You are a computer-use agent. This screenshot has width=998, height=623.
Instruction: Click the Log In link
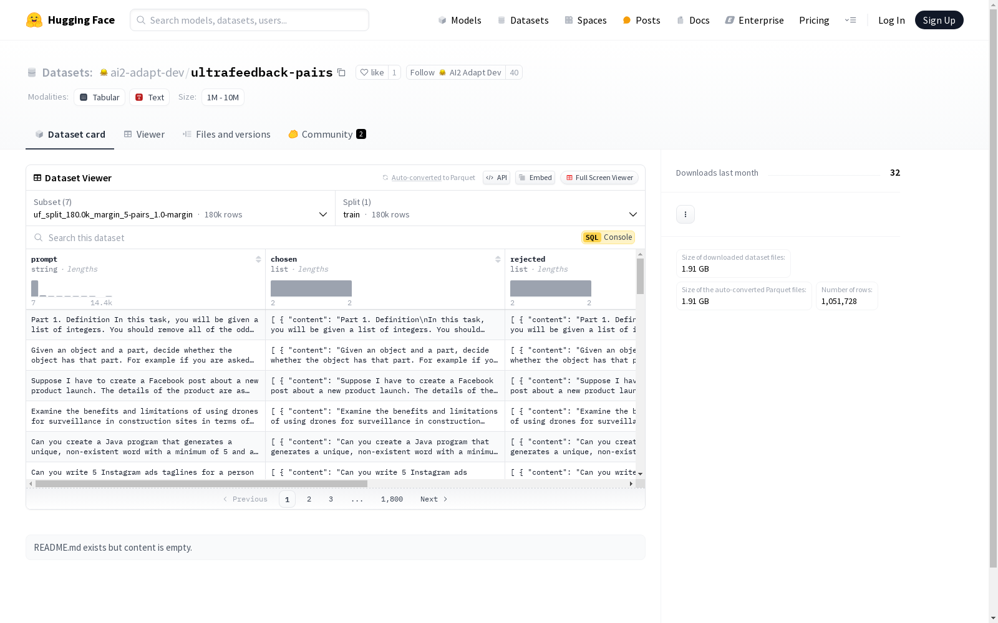click(x=891, y=20)
